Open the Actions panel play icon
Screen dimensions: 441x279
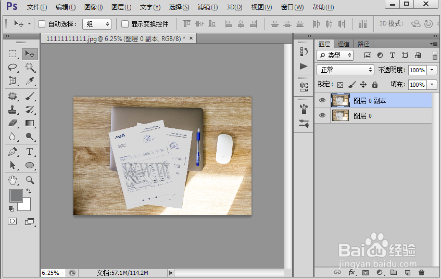304,66
